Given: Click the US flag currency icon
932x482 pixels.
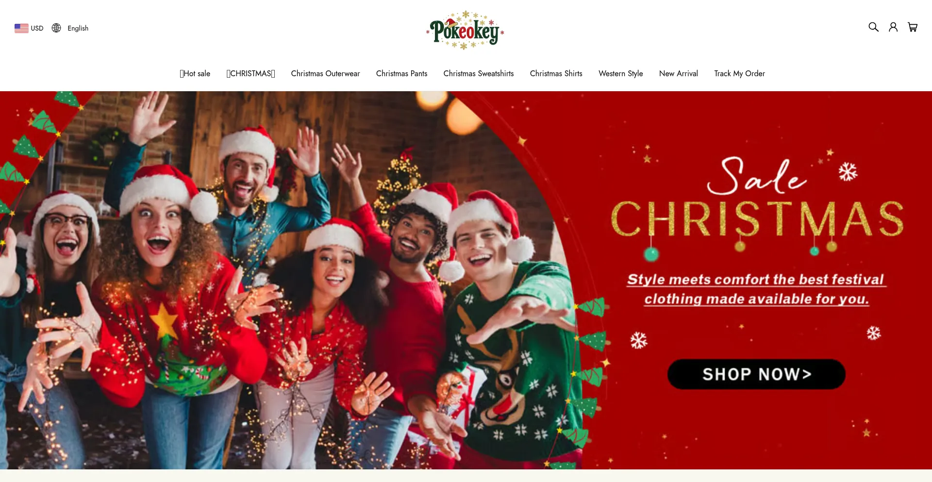Looking at the screenshot, I should (21, 28).
